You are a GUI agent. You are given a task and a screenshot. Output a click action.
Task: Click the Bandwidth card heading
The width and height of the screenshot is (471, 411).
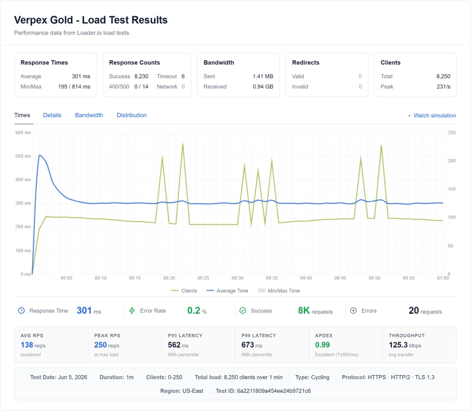(218, 63)
